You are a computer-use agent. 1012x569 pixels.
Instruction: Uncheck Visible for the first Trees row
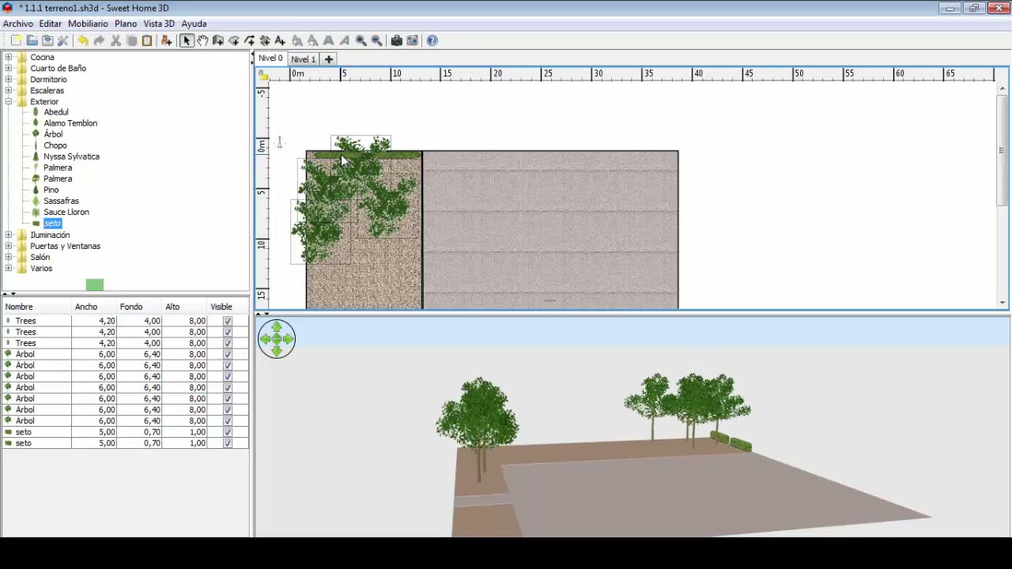coord(228,321)
